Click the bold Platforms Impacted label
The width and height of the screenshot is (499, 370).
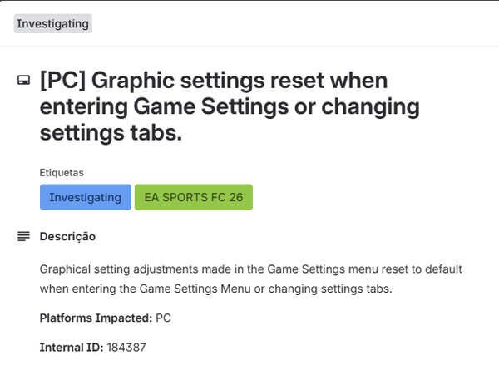95,318
